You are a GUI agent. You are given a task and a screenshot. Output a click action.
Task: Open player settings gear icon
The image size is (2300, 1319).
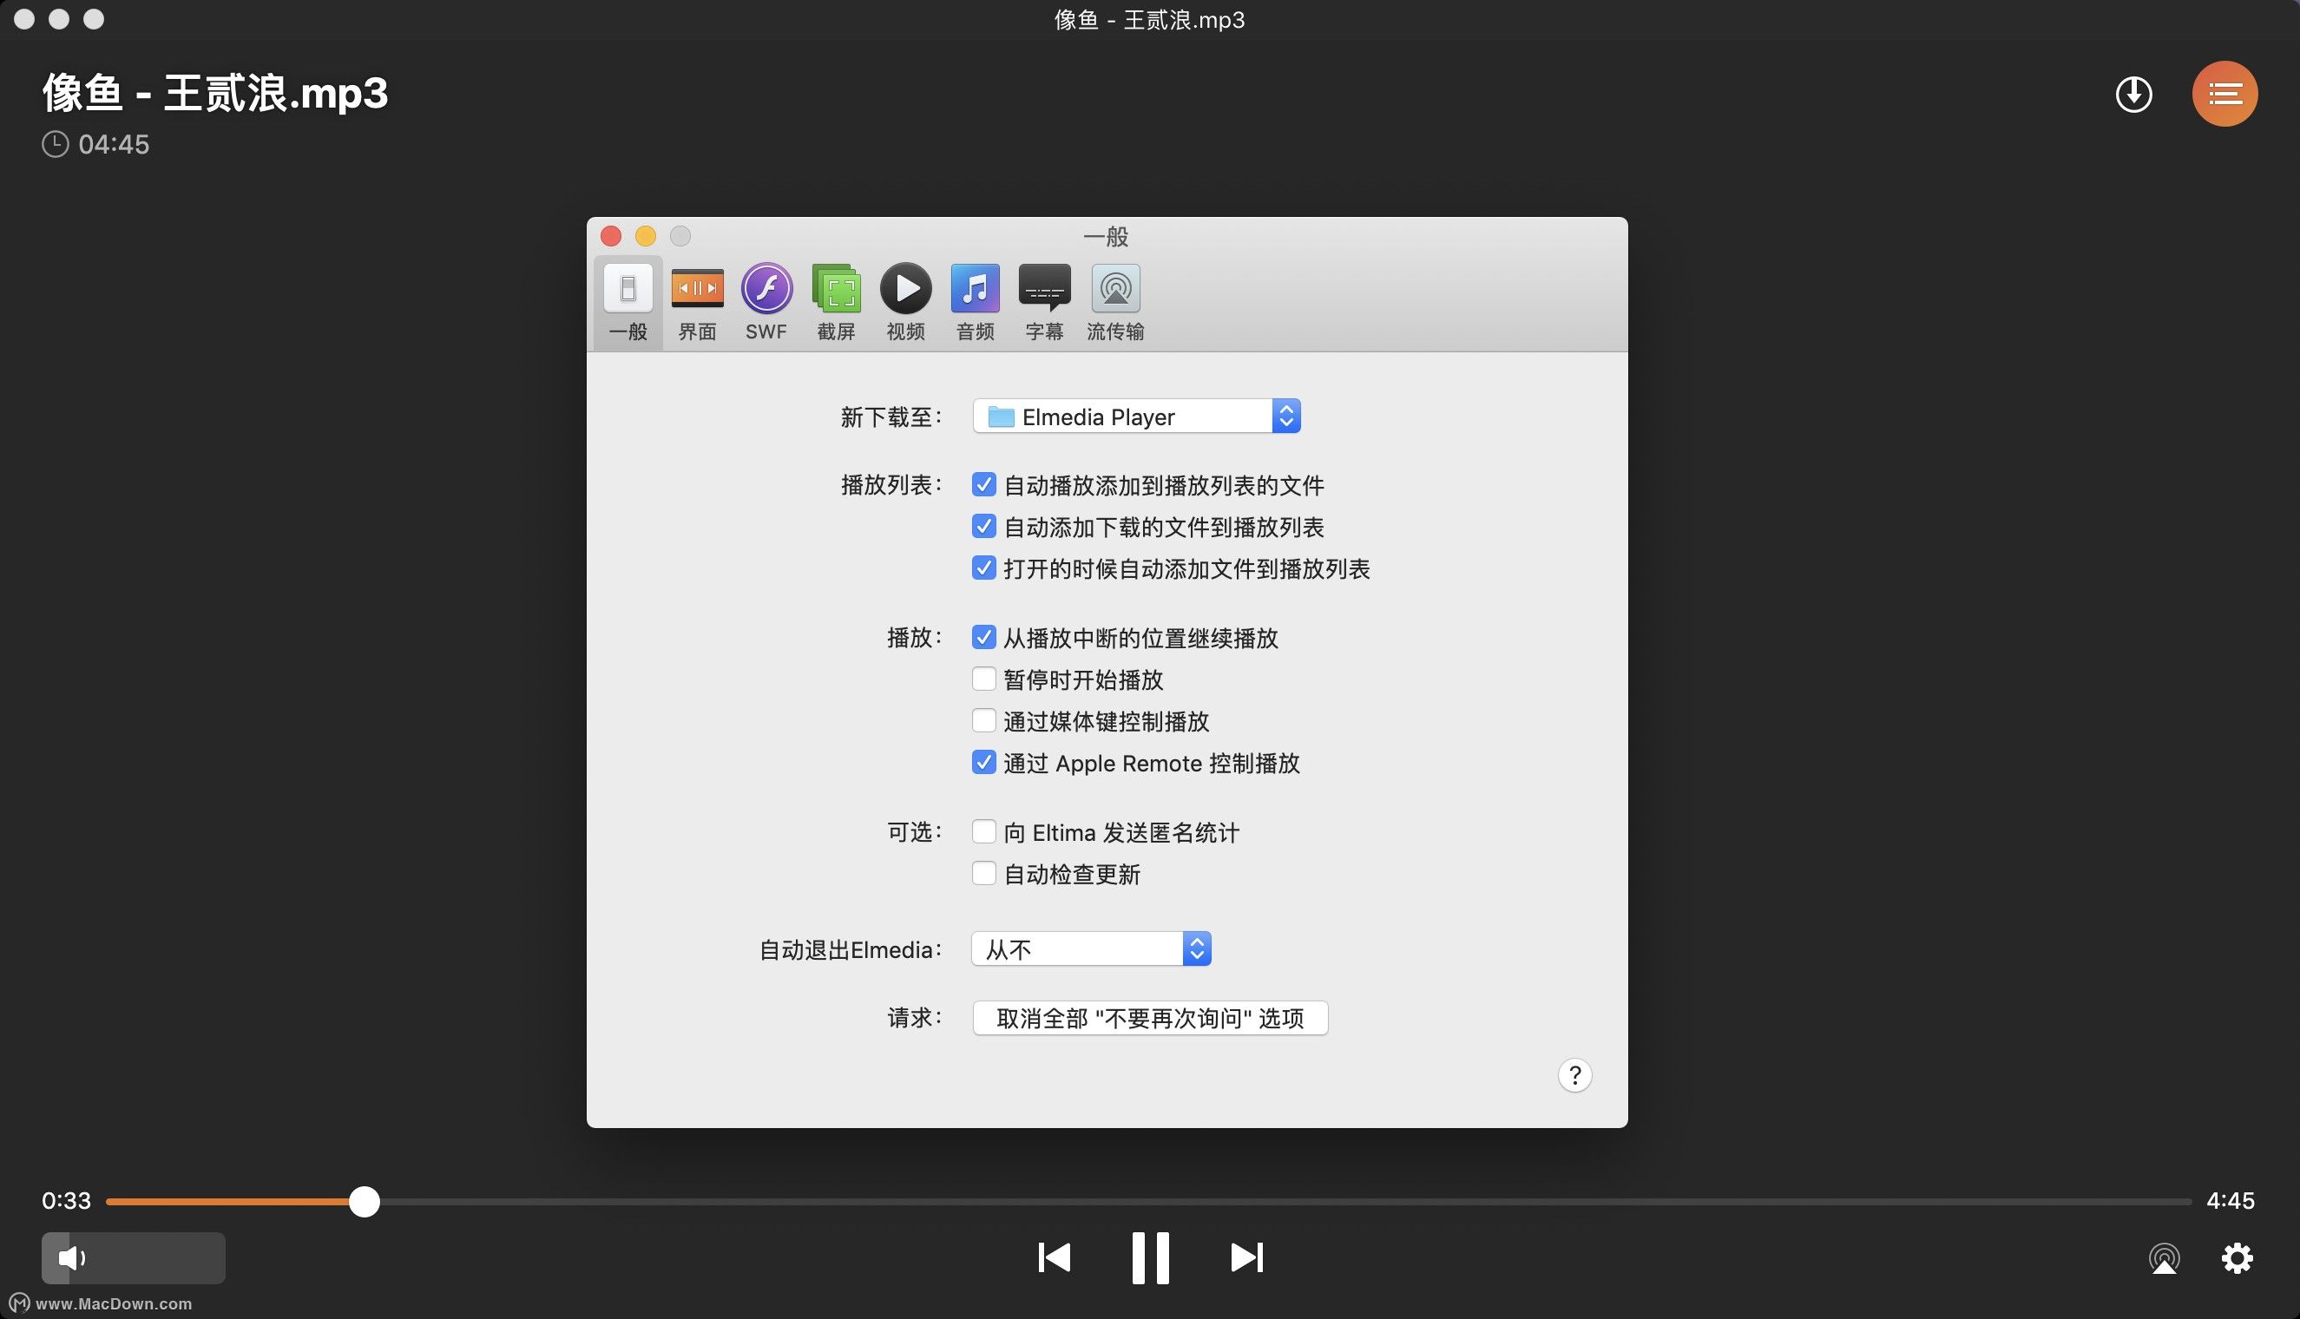click(x=2237, y=1258)
